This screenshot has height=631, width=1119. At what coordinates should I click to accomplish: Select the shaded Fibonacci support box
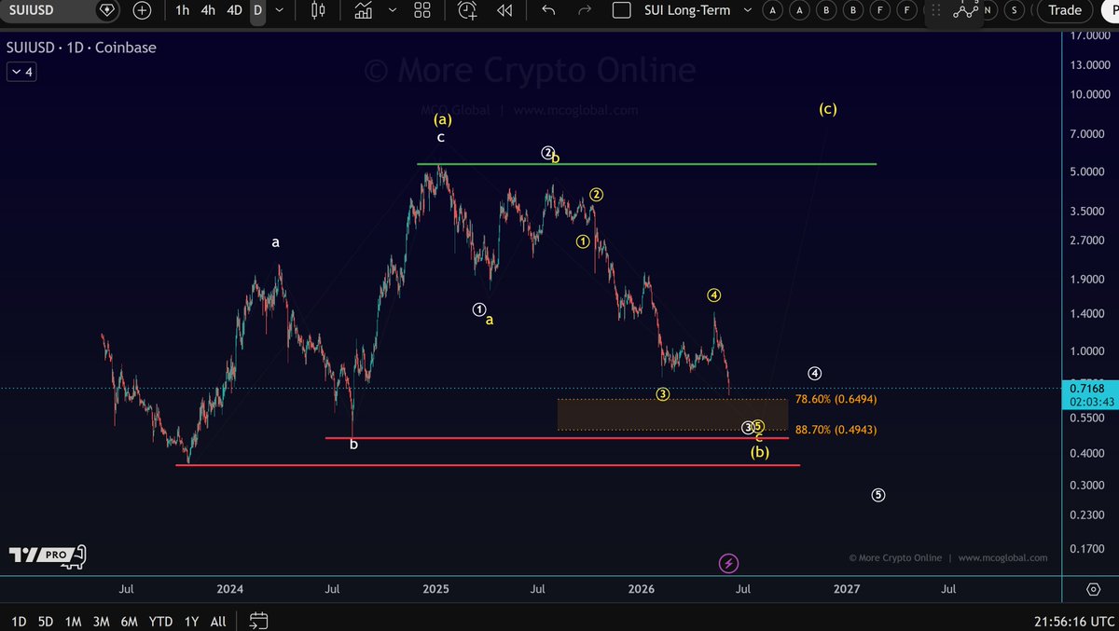tap(672, 415)
